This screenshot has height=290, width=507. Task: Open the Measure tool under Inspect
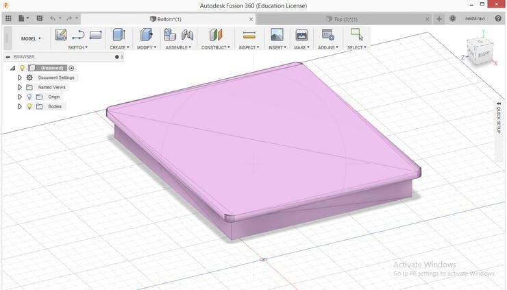(x=249, y=34)
